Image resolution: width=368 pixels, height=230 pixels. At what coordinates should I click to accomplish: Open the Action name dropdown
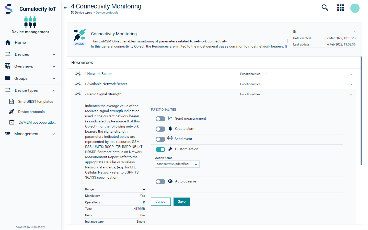coord(177,164)
